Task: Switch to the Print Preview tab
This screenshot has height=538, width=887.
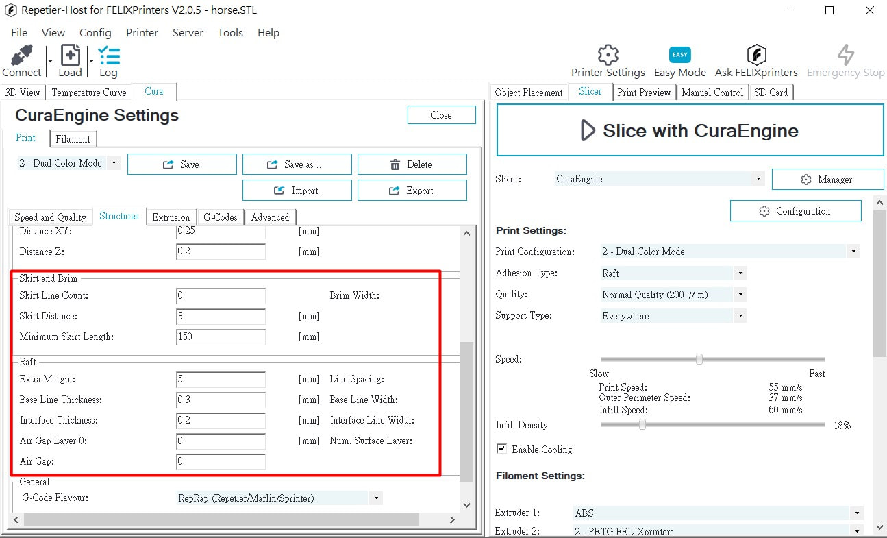Action: pos(644,93)
